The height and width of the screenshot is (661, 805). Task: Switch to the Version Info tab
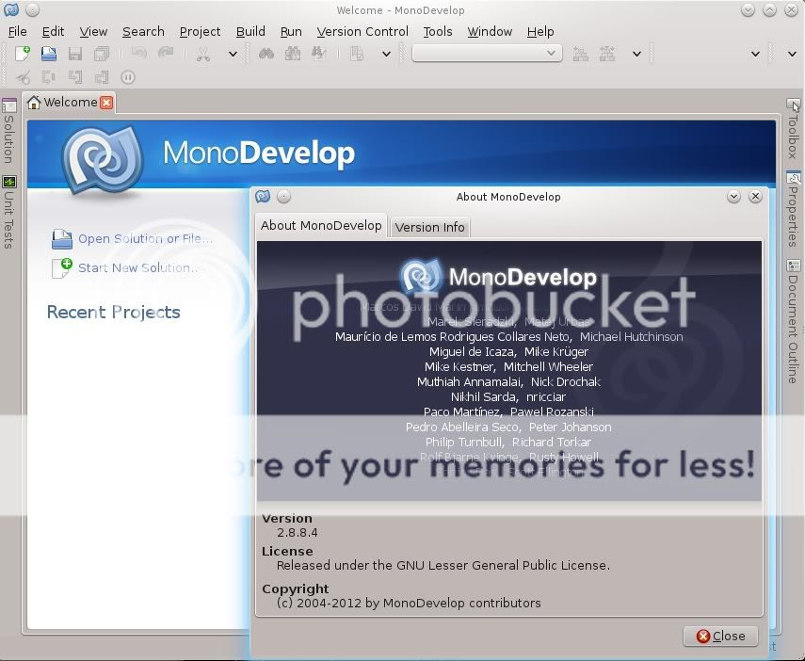(x=429, y=227)
